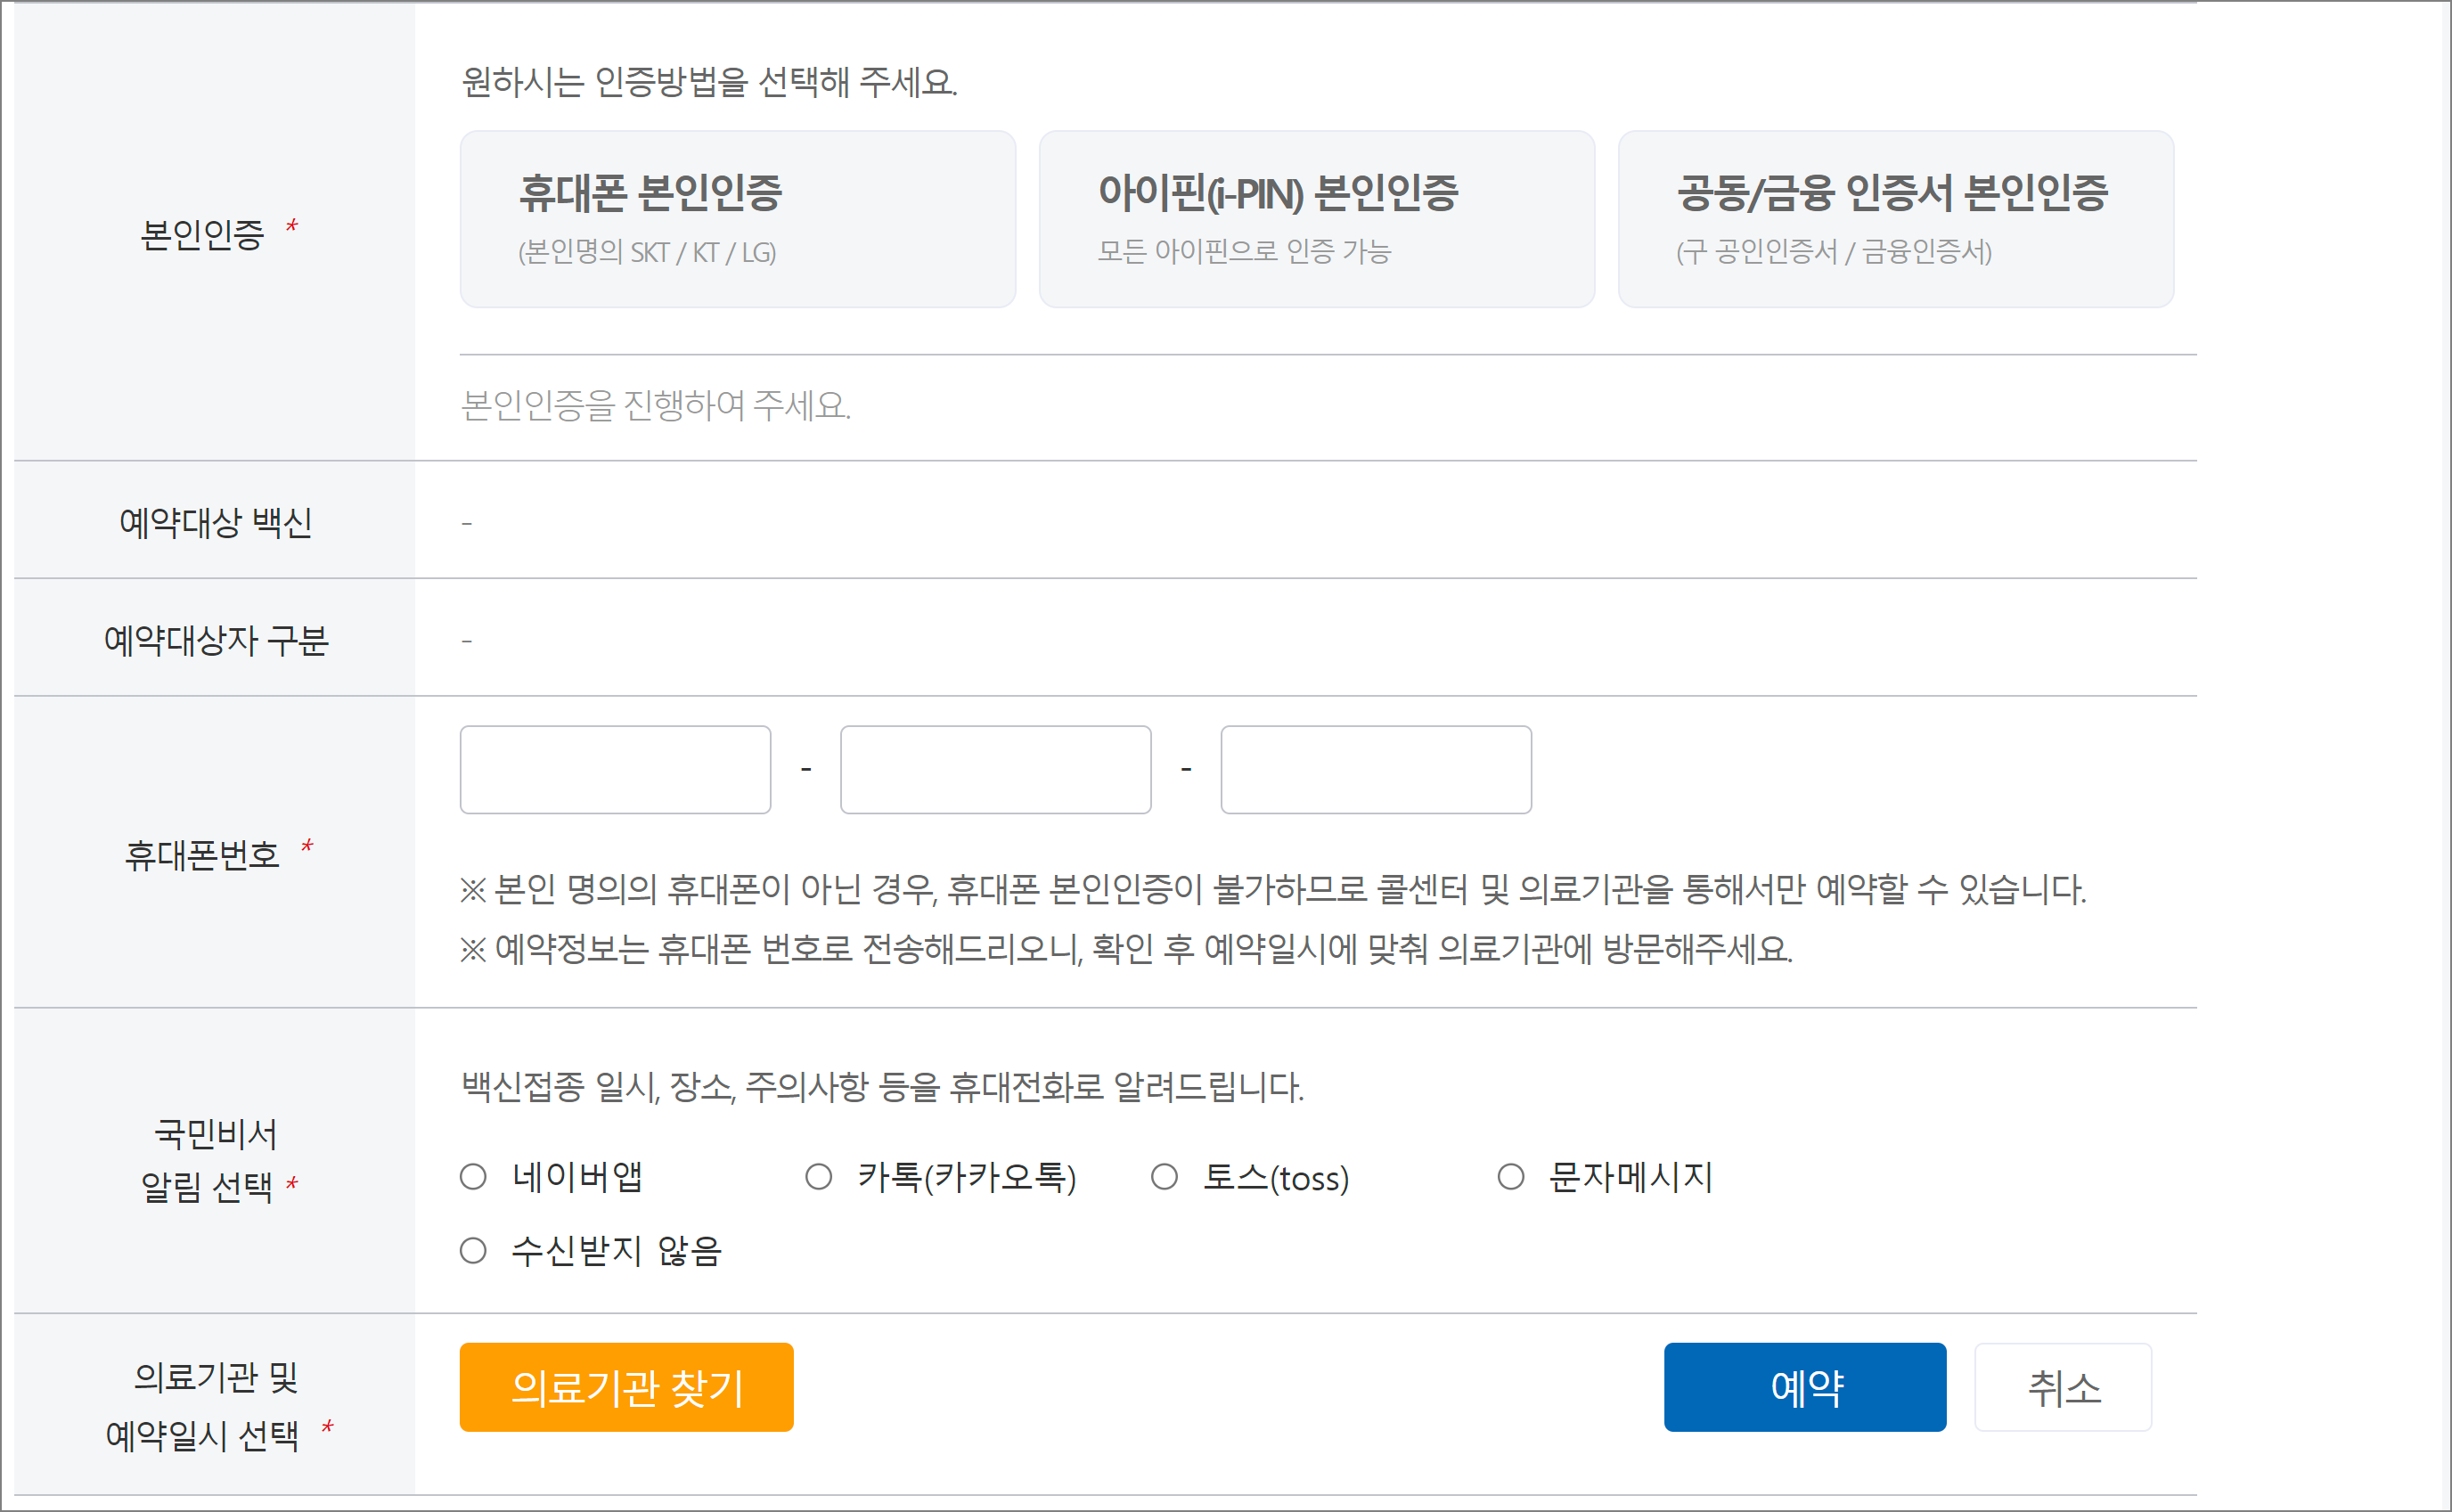This screenshot has width=2452, height=1512.
Task: Click 문자메시지 label text
Action: 1630,1177
